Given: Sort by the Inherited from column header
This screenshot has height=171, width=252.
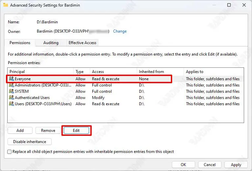Looking at the screenshot, I should pos(160,72).
